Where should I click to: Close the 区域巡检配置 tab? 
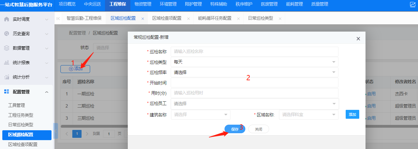coord(143,19)
